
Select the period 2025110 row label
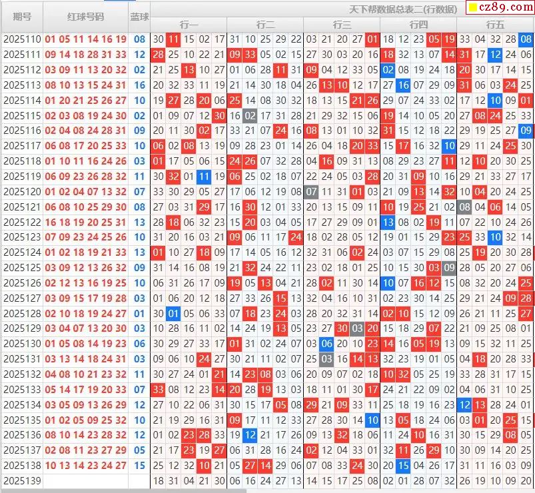click(x=22, y=39)
